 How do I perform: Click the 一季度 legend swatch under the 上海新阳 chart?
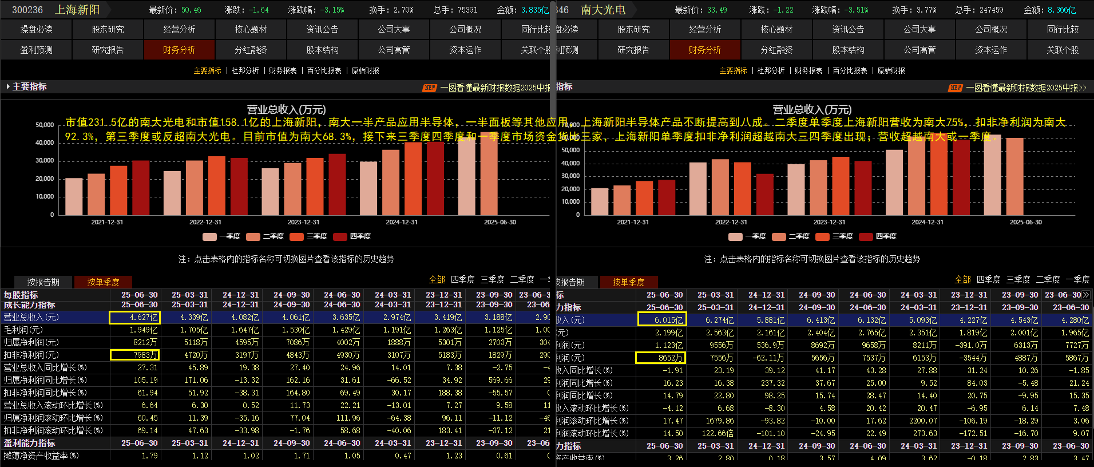pos(209,236)
